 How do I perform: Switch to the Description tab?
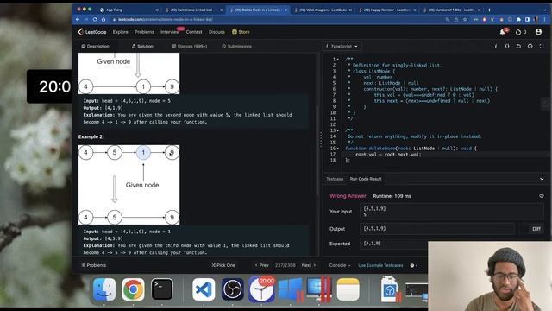[x=96, y=46]
